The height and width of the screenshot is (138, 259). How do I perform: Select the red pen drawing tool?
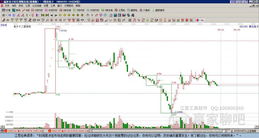(4, 20)
